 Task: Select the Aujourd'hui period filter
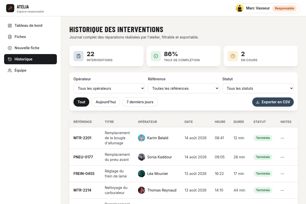tap(106, 102)
